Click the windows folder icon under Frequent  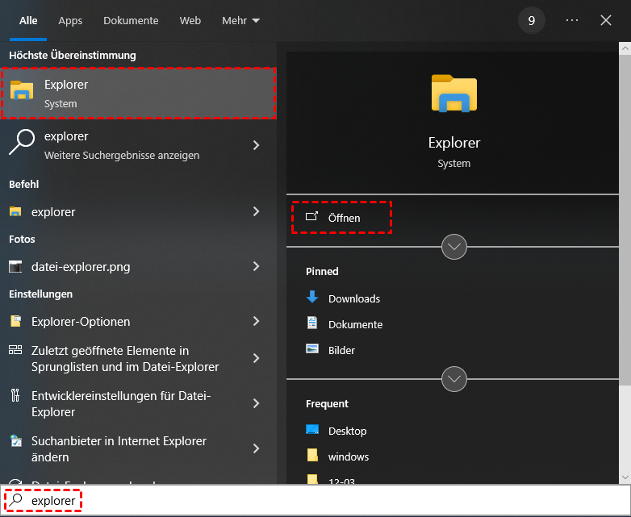pyautogui.click(x=313, y=456)
